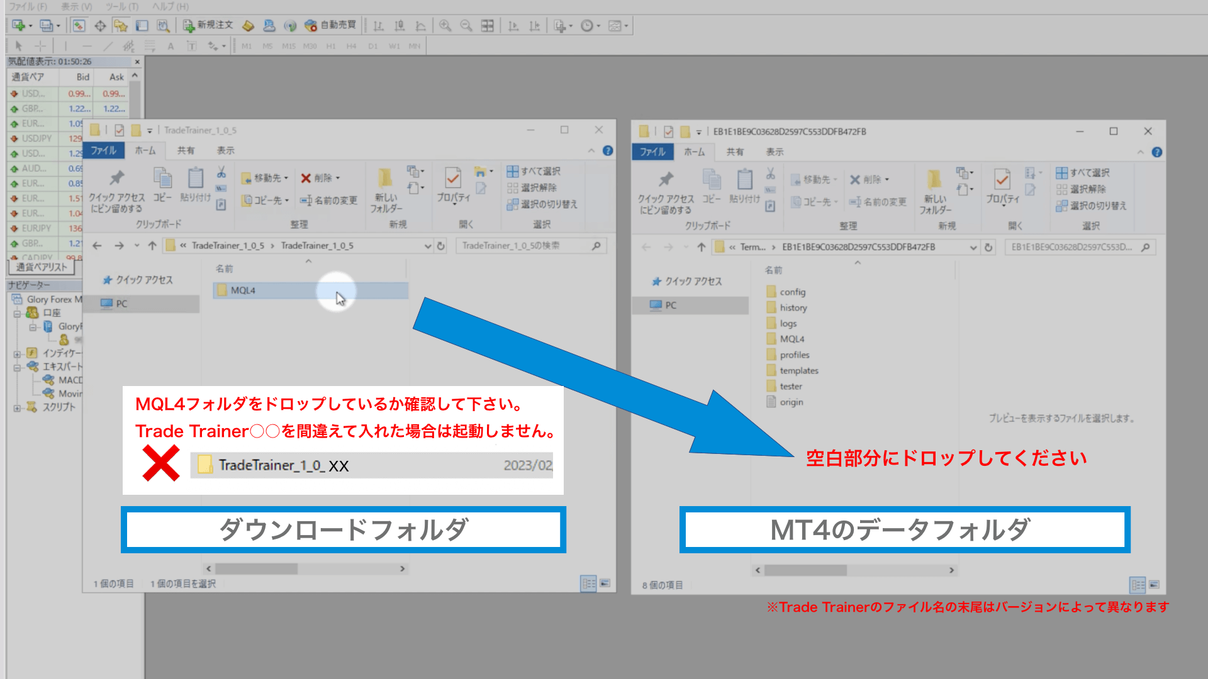
Task: Switch to the large icons view in the right Explorer status bar
Action: pos(1155,585)
